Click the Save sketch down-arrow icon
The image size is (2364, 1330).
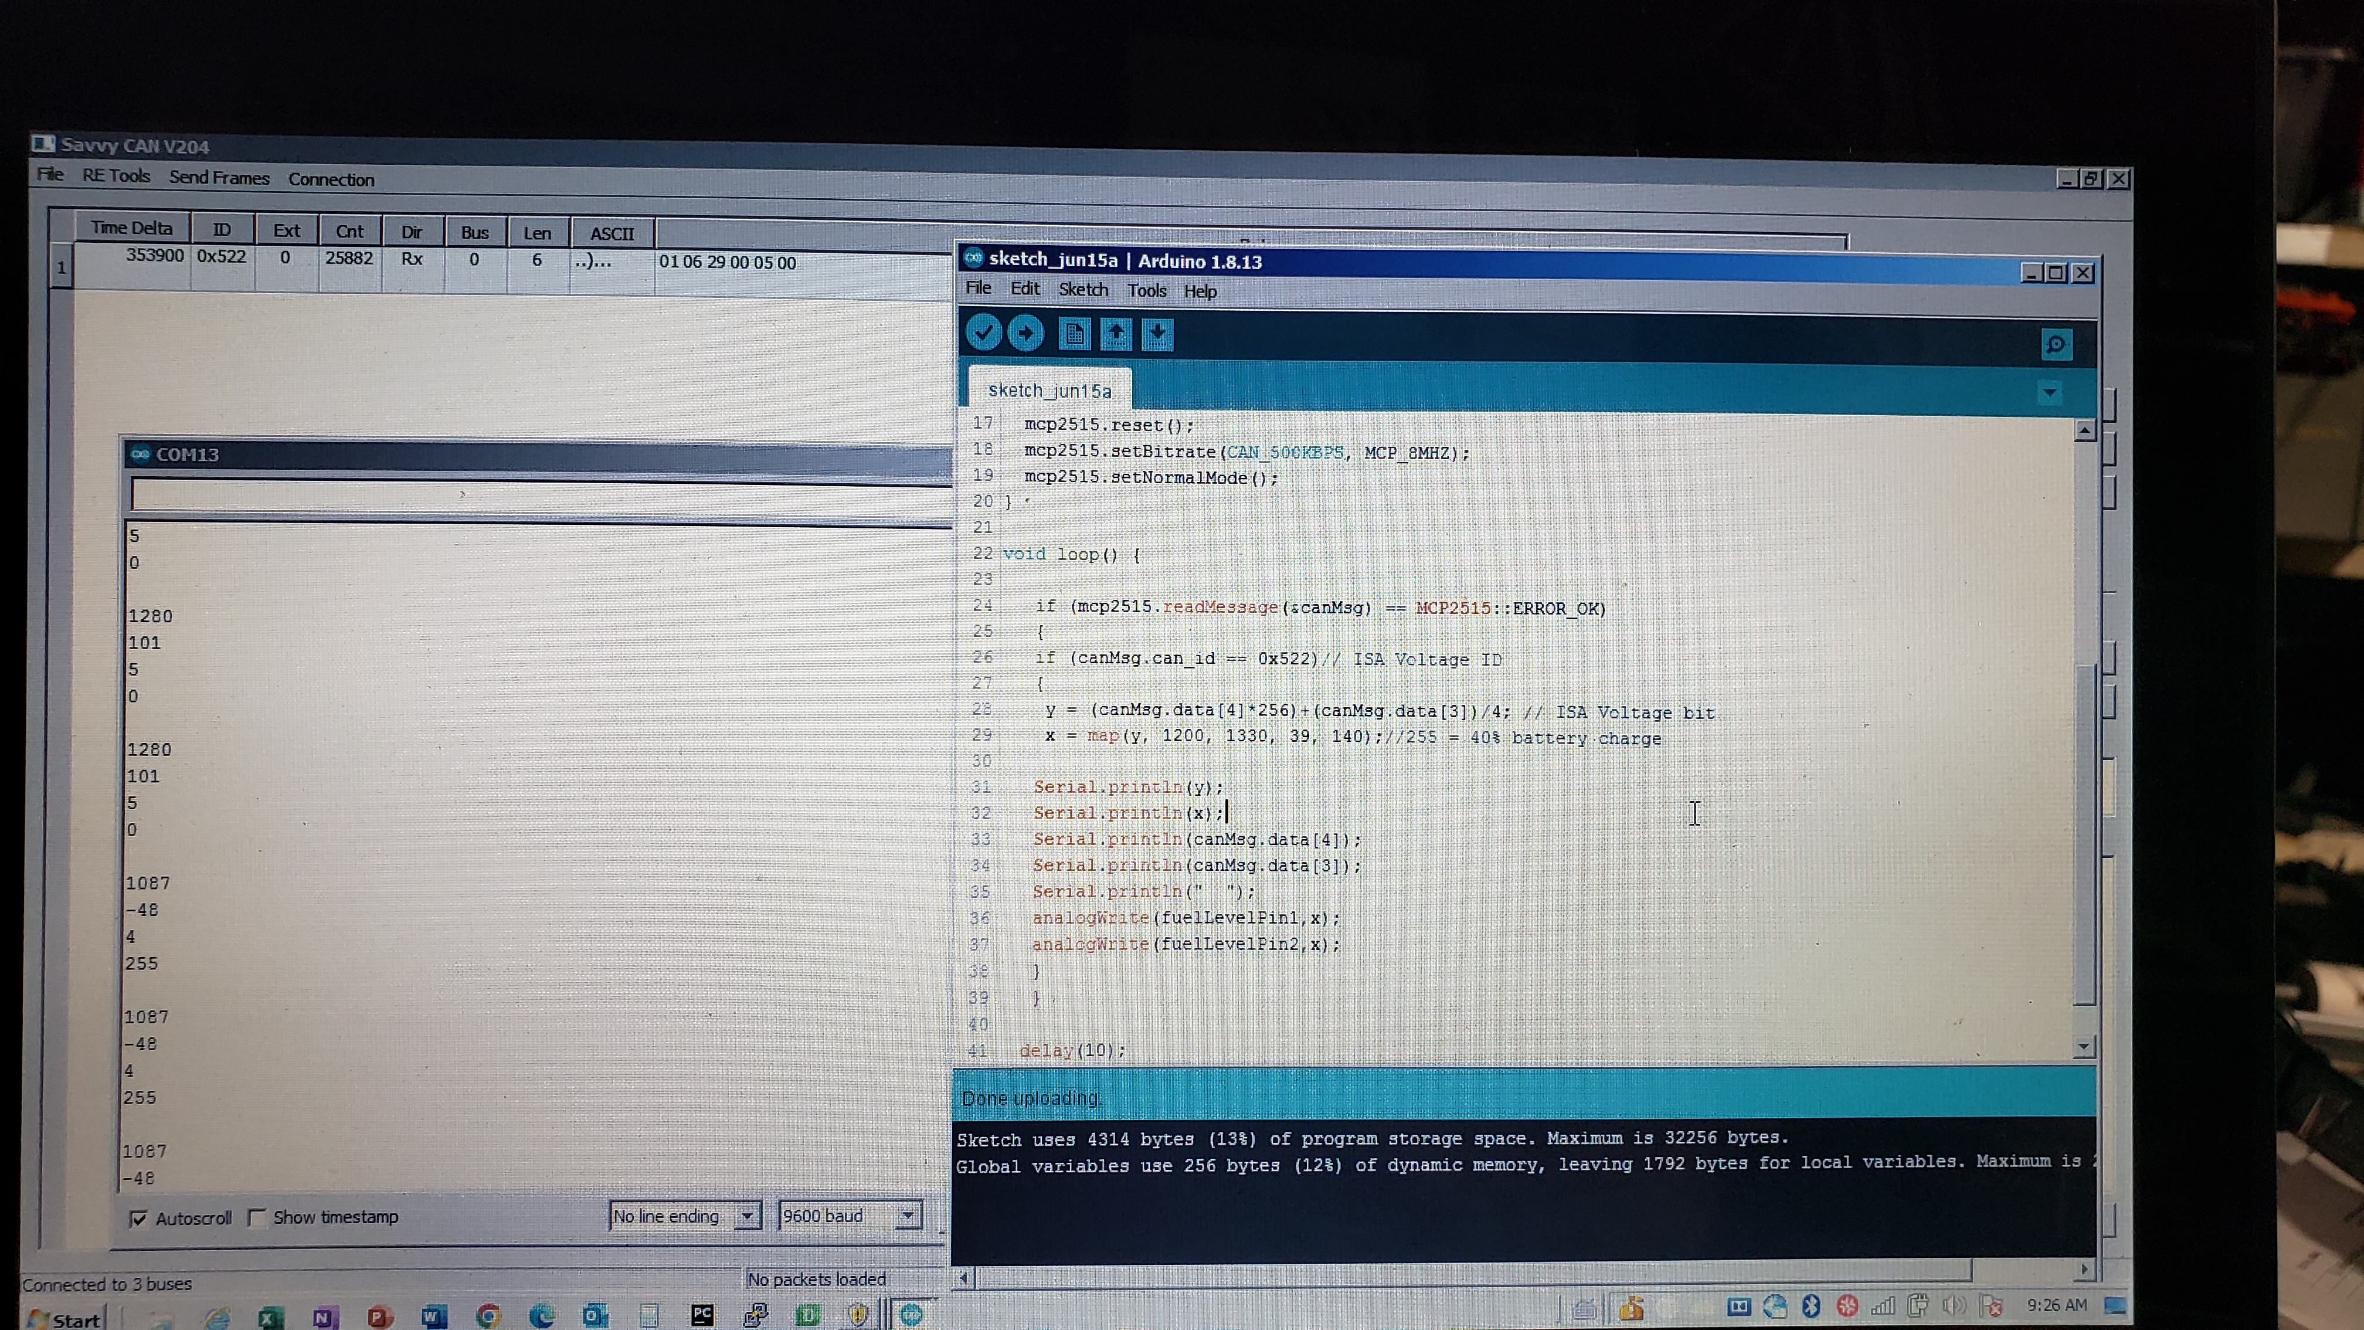coord(1157,334)
